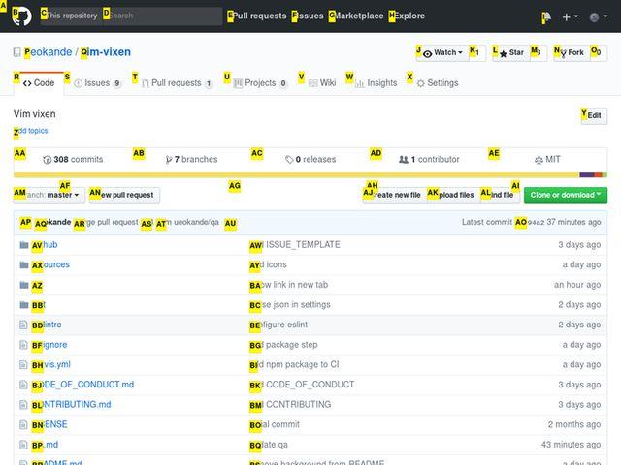621x465 pixels.
Task: Open the 'npm package to CI' commit message
Action: coord(295,364)
